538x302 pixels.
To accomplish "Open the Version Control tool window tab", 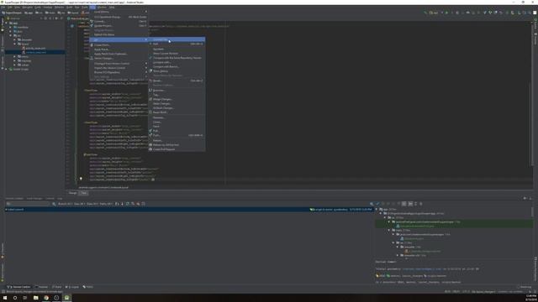I will coord(18,287).
